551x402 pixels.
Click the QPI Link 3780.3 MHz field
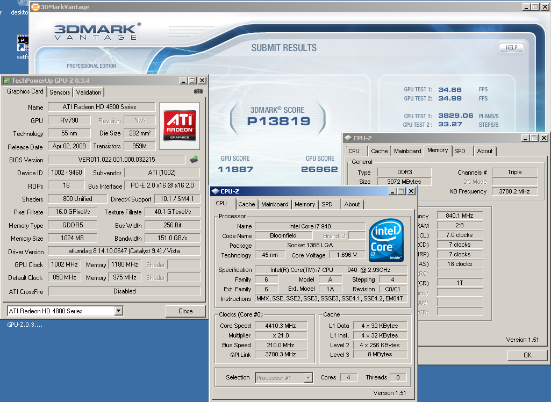click(x=281, y=354)
